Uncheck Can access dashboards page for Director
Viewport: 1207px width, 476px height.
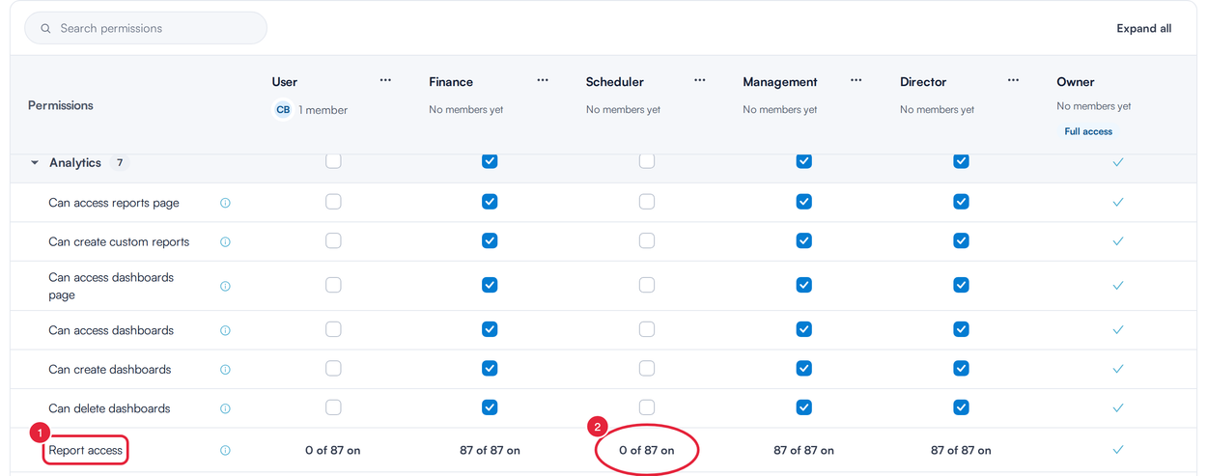(961, 285)
